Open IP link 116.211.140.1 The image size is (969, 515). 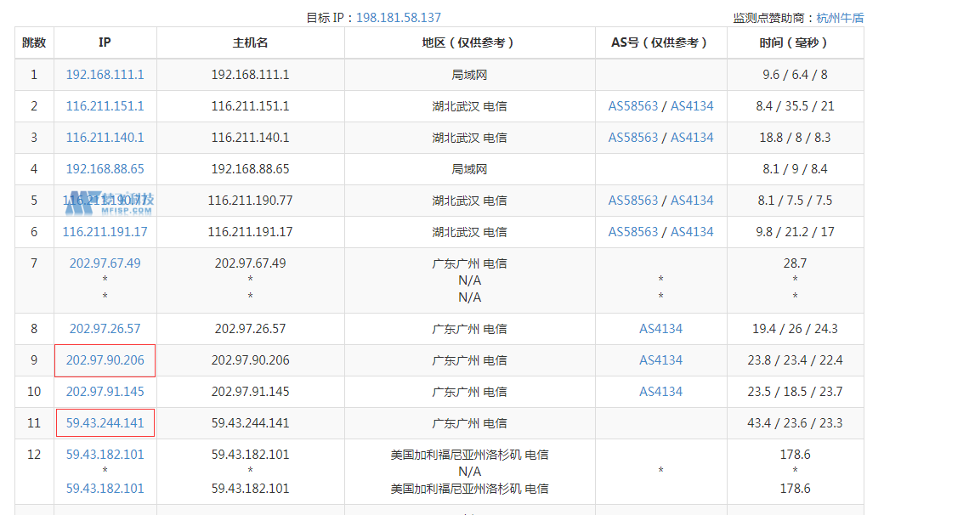[105, 138]
